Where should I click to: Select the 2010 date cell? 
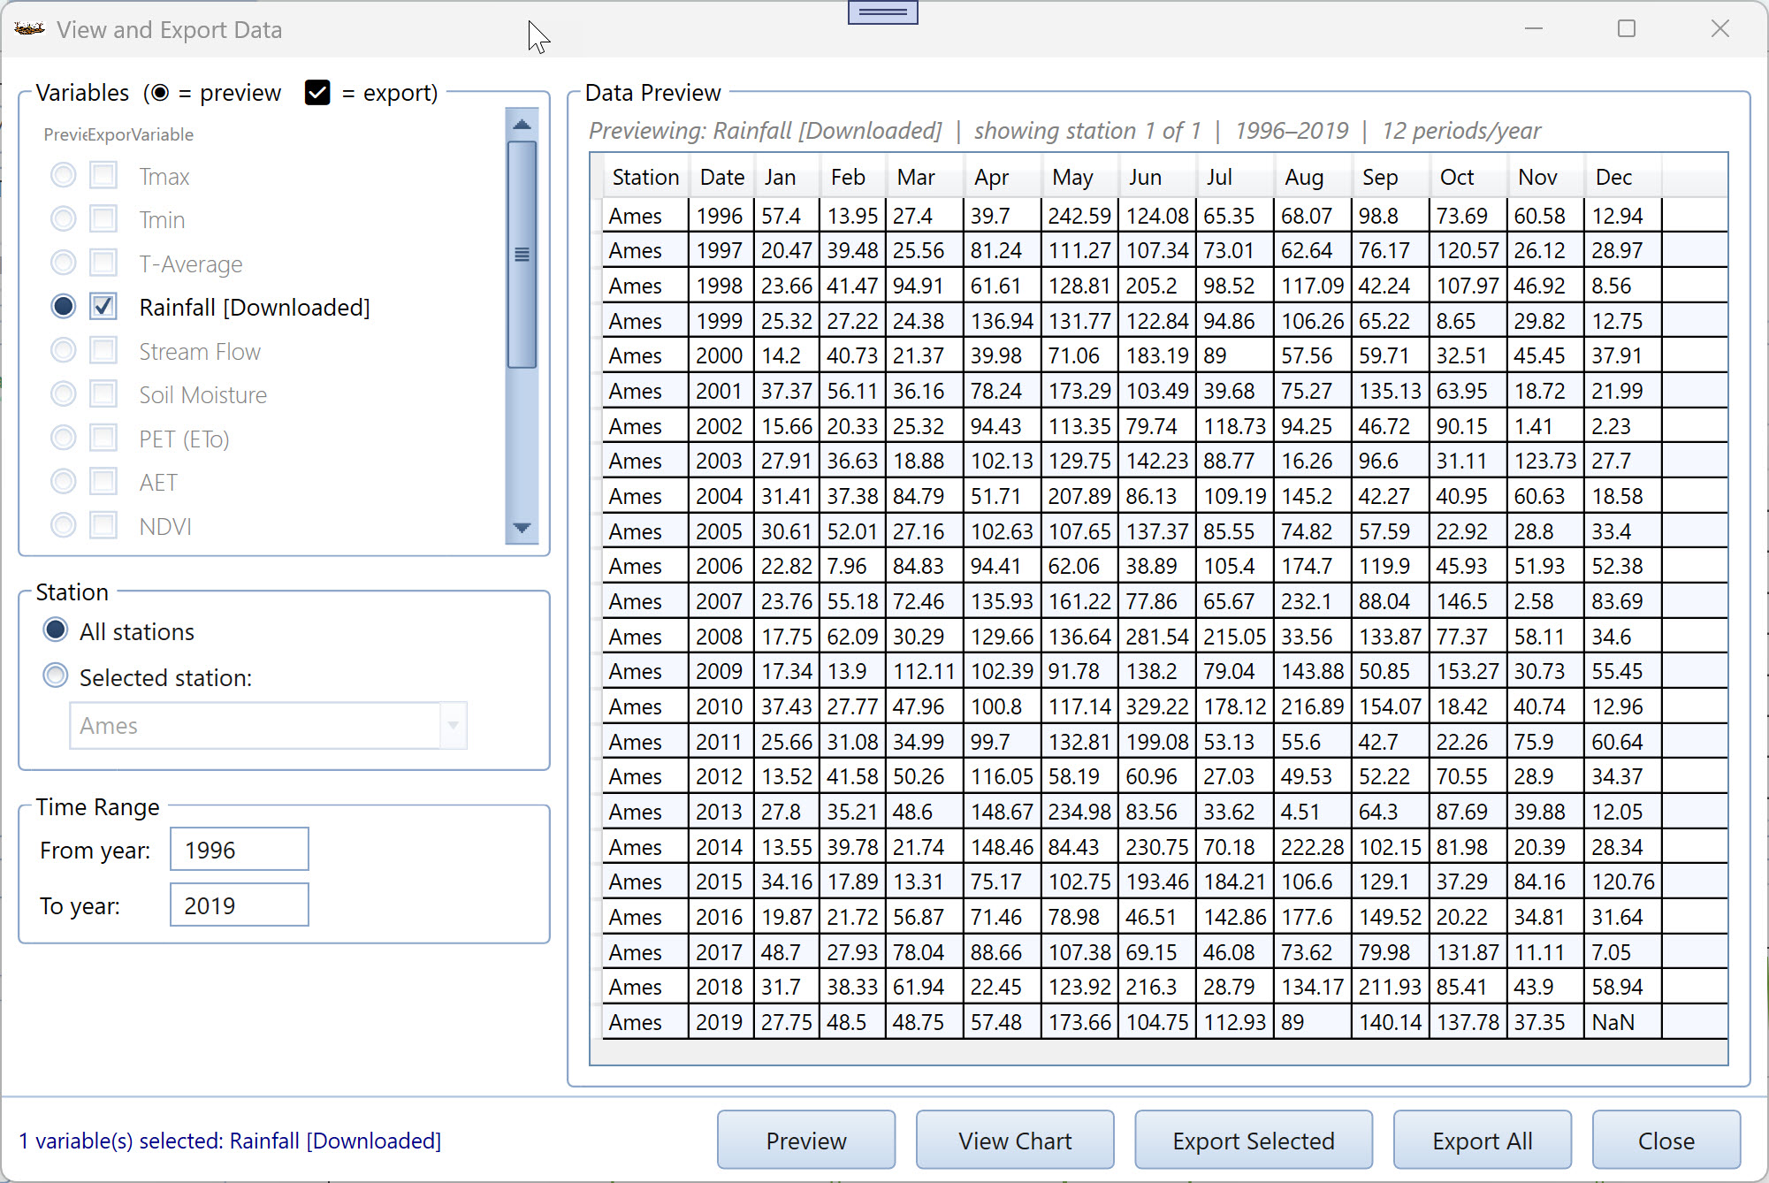click(721, 706)
